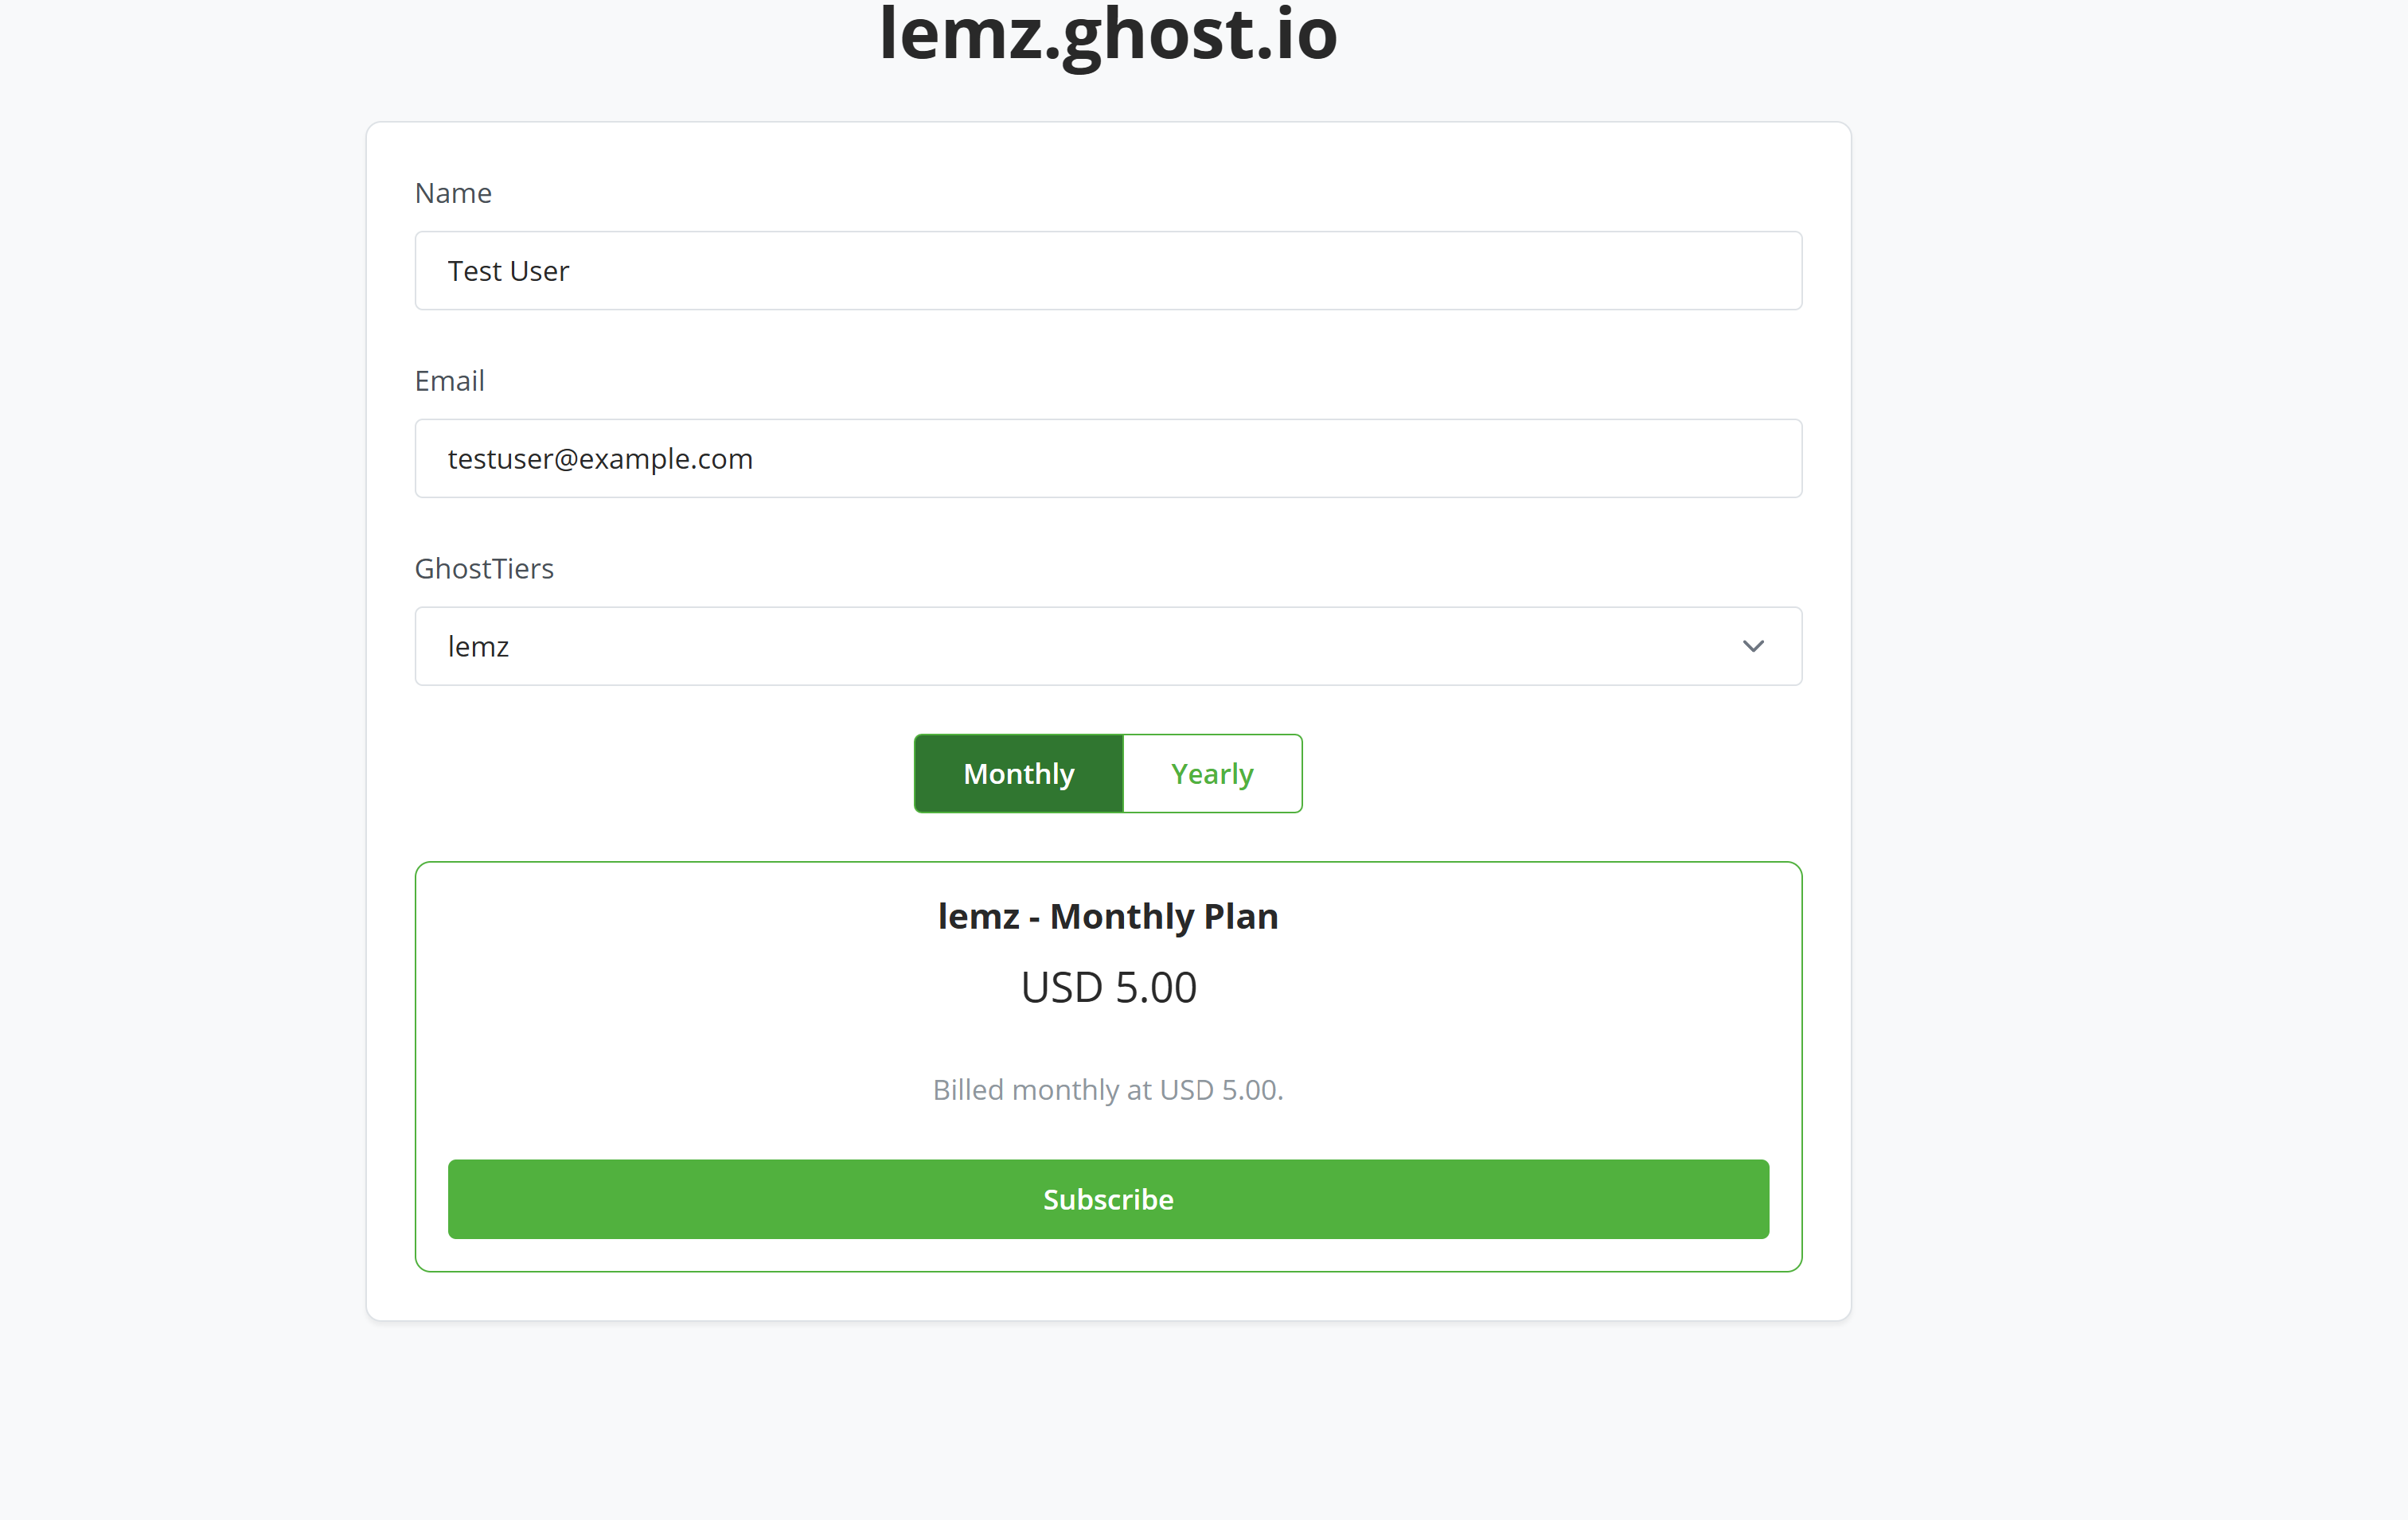Switch billing to Yearly
This screenshot has height=1520, width=2408.
coord(1211,773)
